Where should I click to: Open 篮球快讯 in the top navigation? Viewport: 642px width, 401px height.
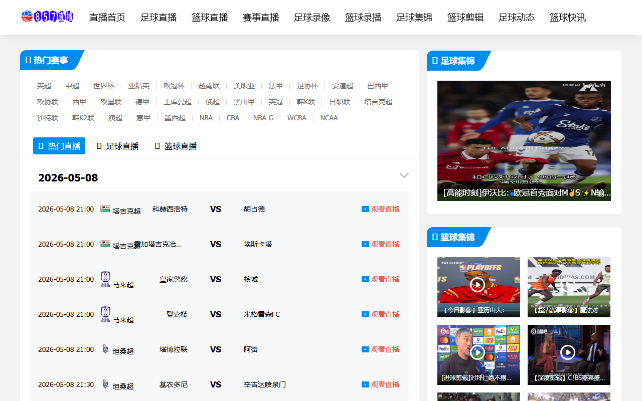[x=568, y=18]
